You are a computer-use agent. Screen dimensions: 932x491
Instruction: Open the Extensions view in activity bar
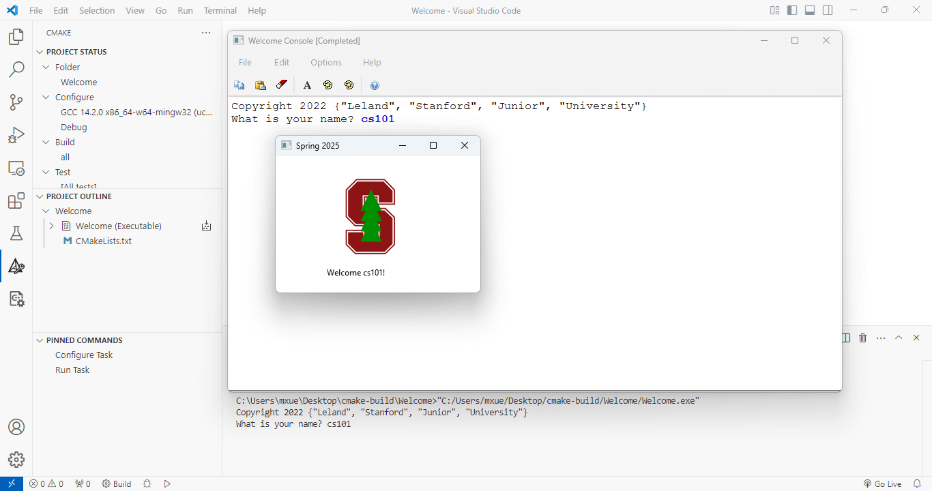pyautogui.click(x=16, y=201)
